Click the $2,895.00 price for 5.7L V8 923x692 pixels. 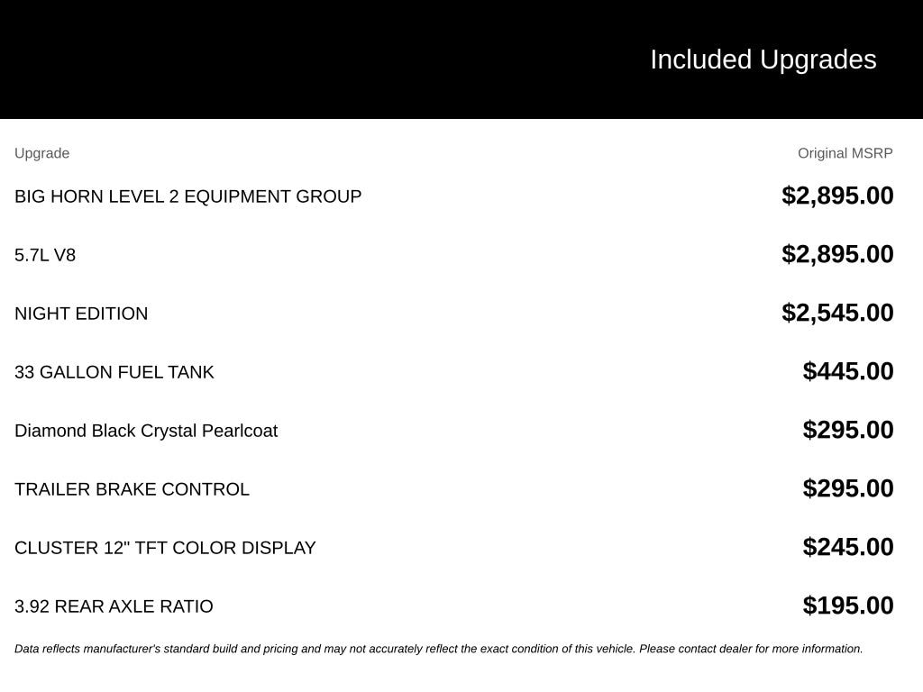click(837, 254)
